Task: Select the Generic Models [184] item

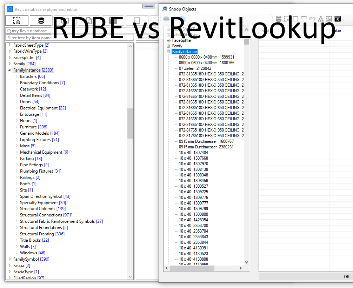Action: 40,133
